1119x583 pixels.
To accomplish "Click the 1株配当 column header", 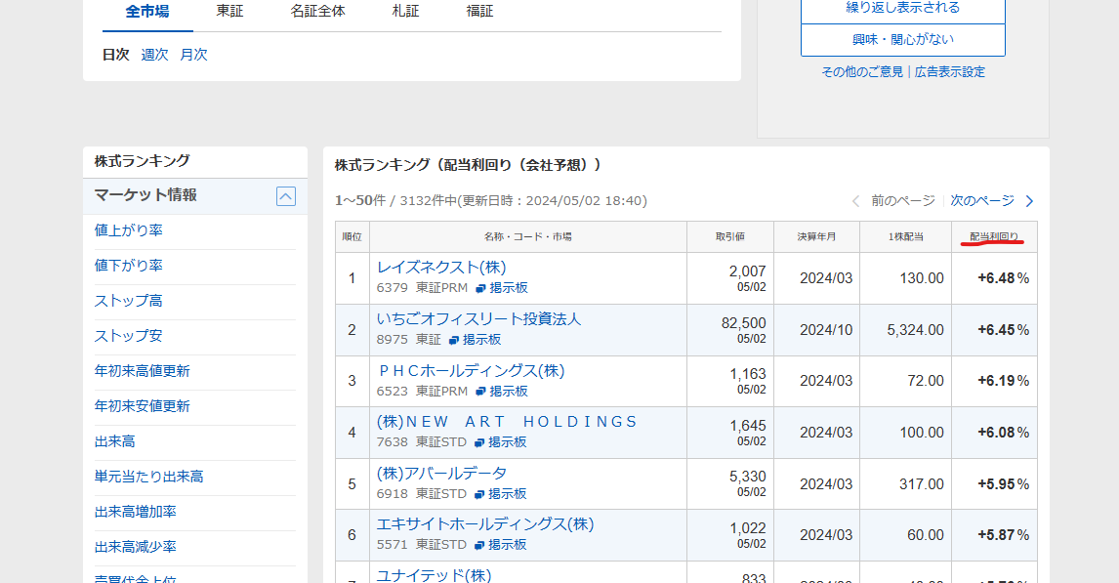I will tap(905, 237).
